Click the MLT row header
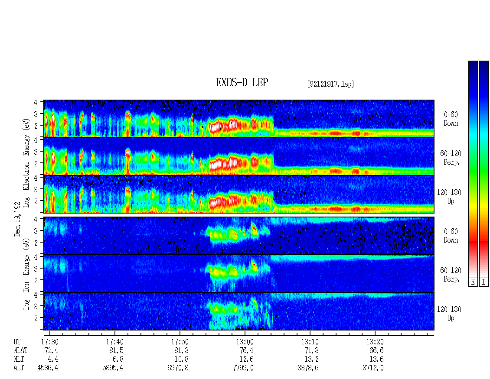The height and width of the screenshot is (379, 490). (x=19, y=360)
